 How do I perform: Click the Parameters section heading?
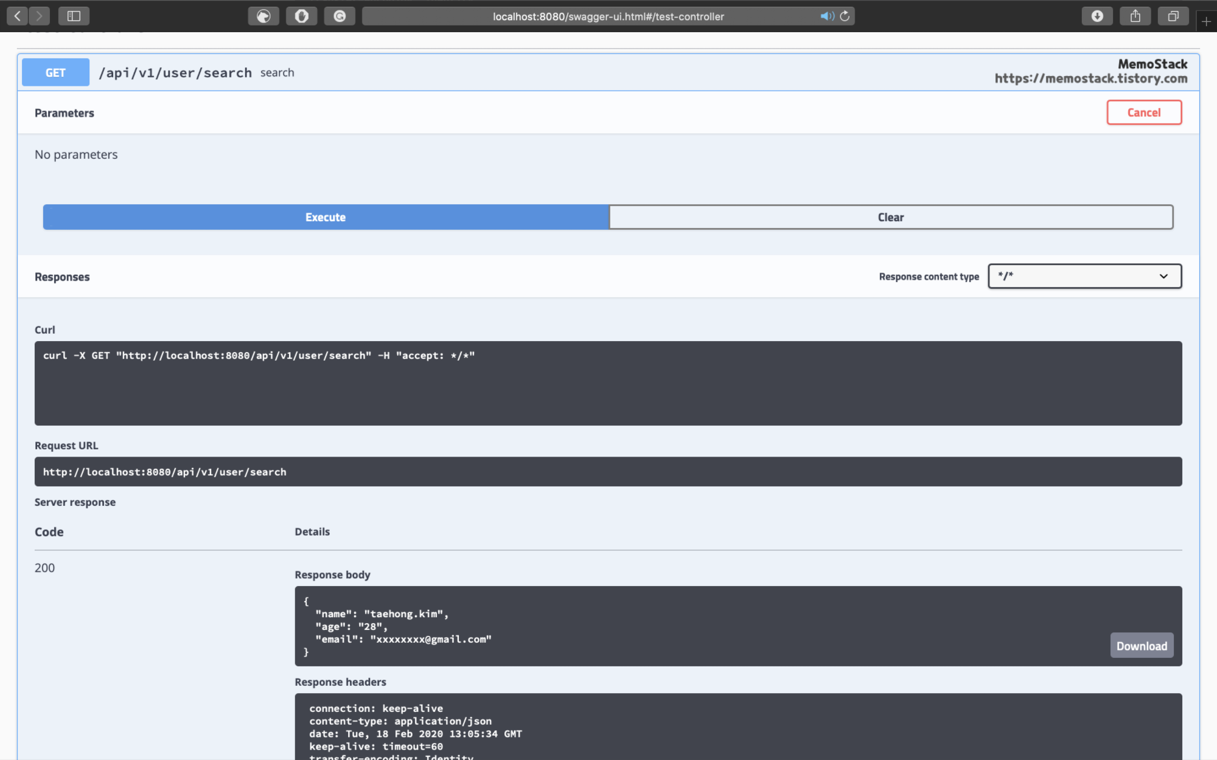pyautogui.click(x=65, y=113)
